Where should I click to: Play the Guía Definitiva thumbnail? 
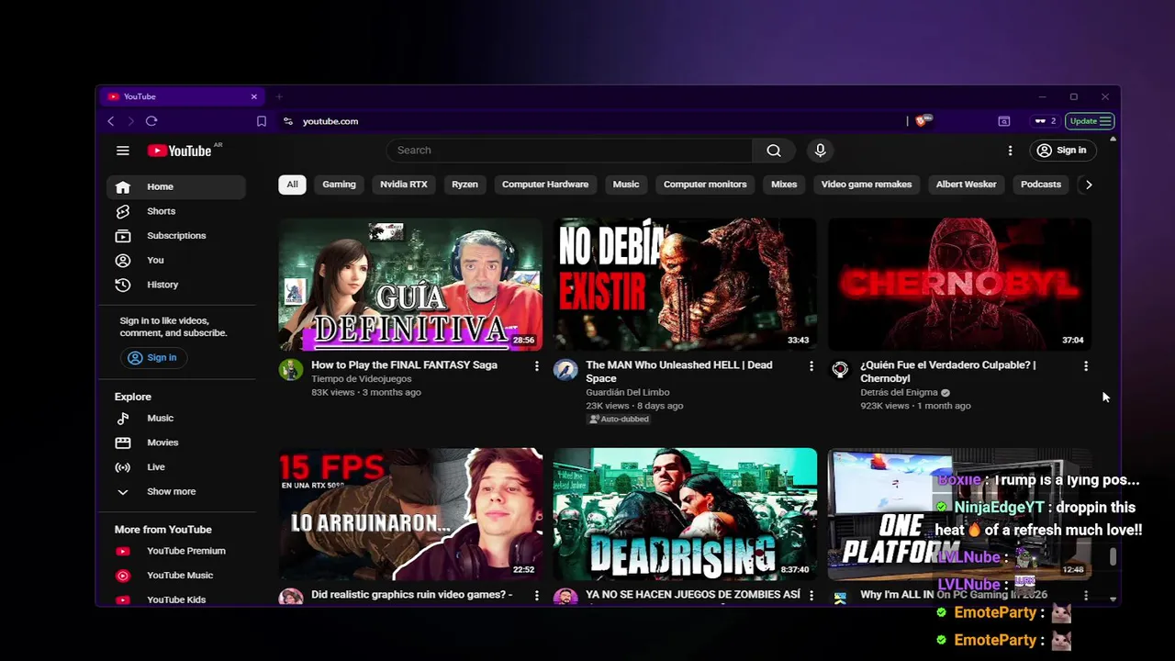pos(410,284)
